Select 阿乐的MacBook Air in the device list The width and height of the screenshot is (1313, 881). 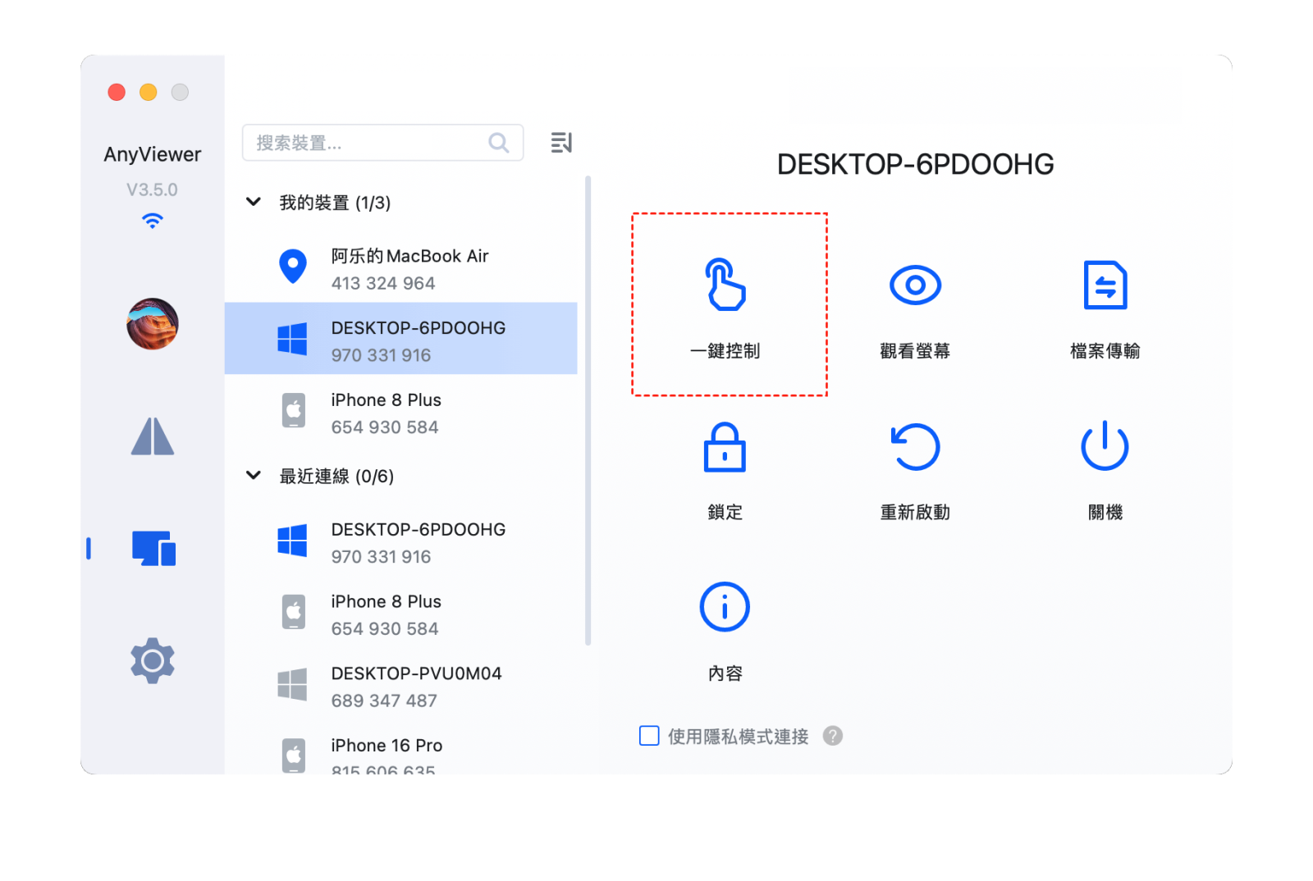(401, 268)
